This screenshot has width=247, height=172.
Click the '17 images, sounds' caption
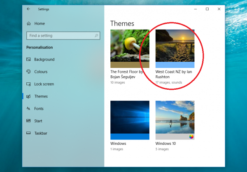point(169,82)
